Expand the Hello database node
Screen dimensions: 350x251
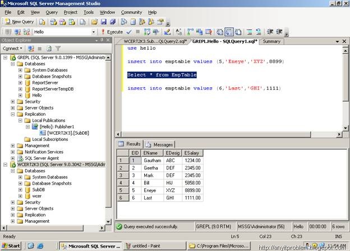[x=20, y=95]
